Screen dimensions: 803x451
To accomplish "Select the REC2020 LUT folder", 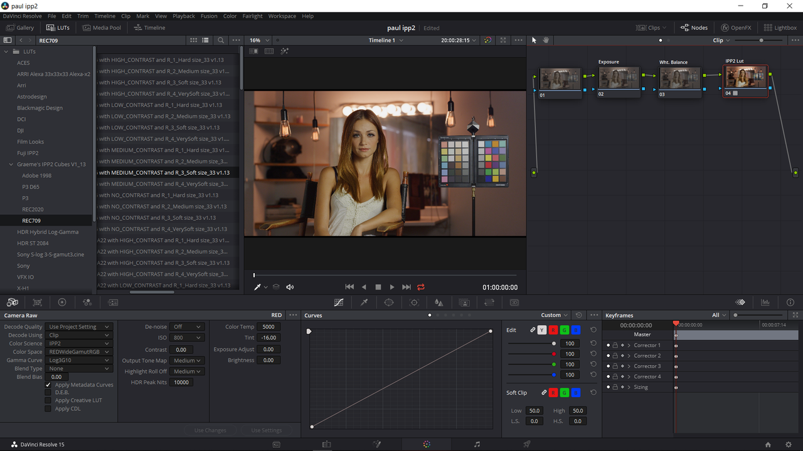I will click(33, 209).
